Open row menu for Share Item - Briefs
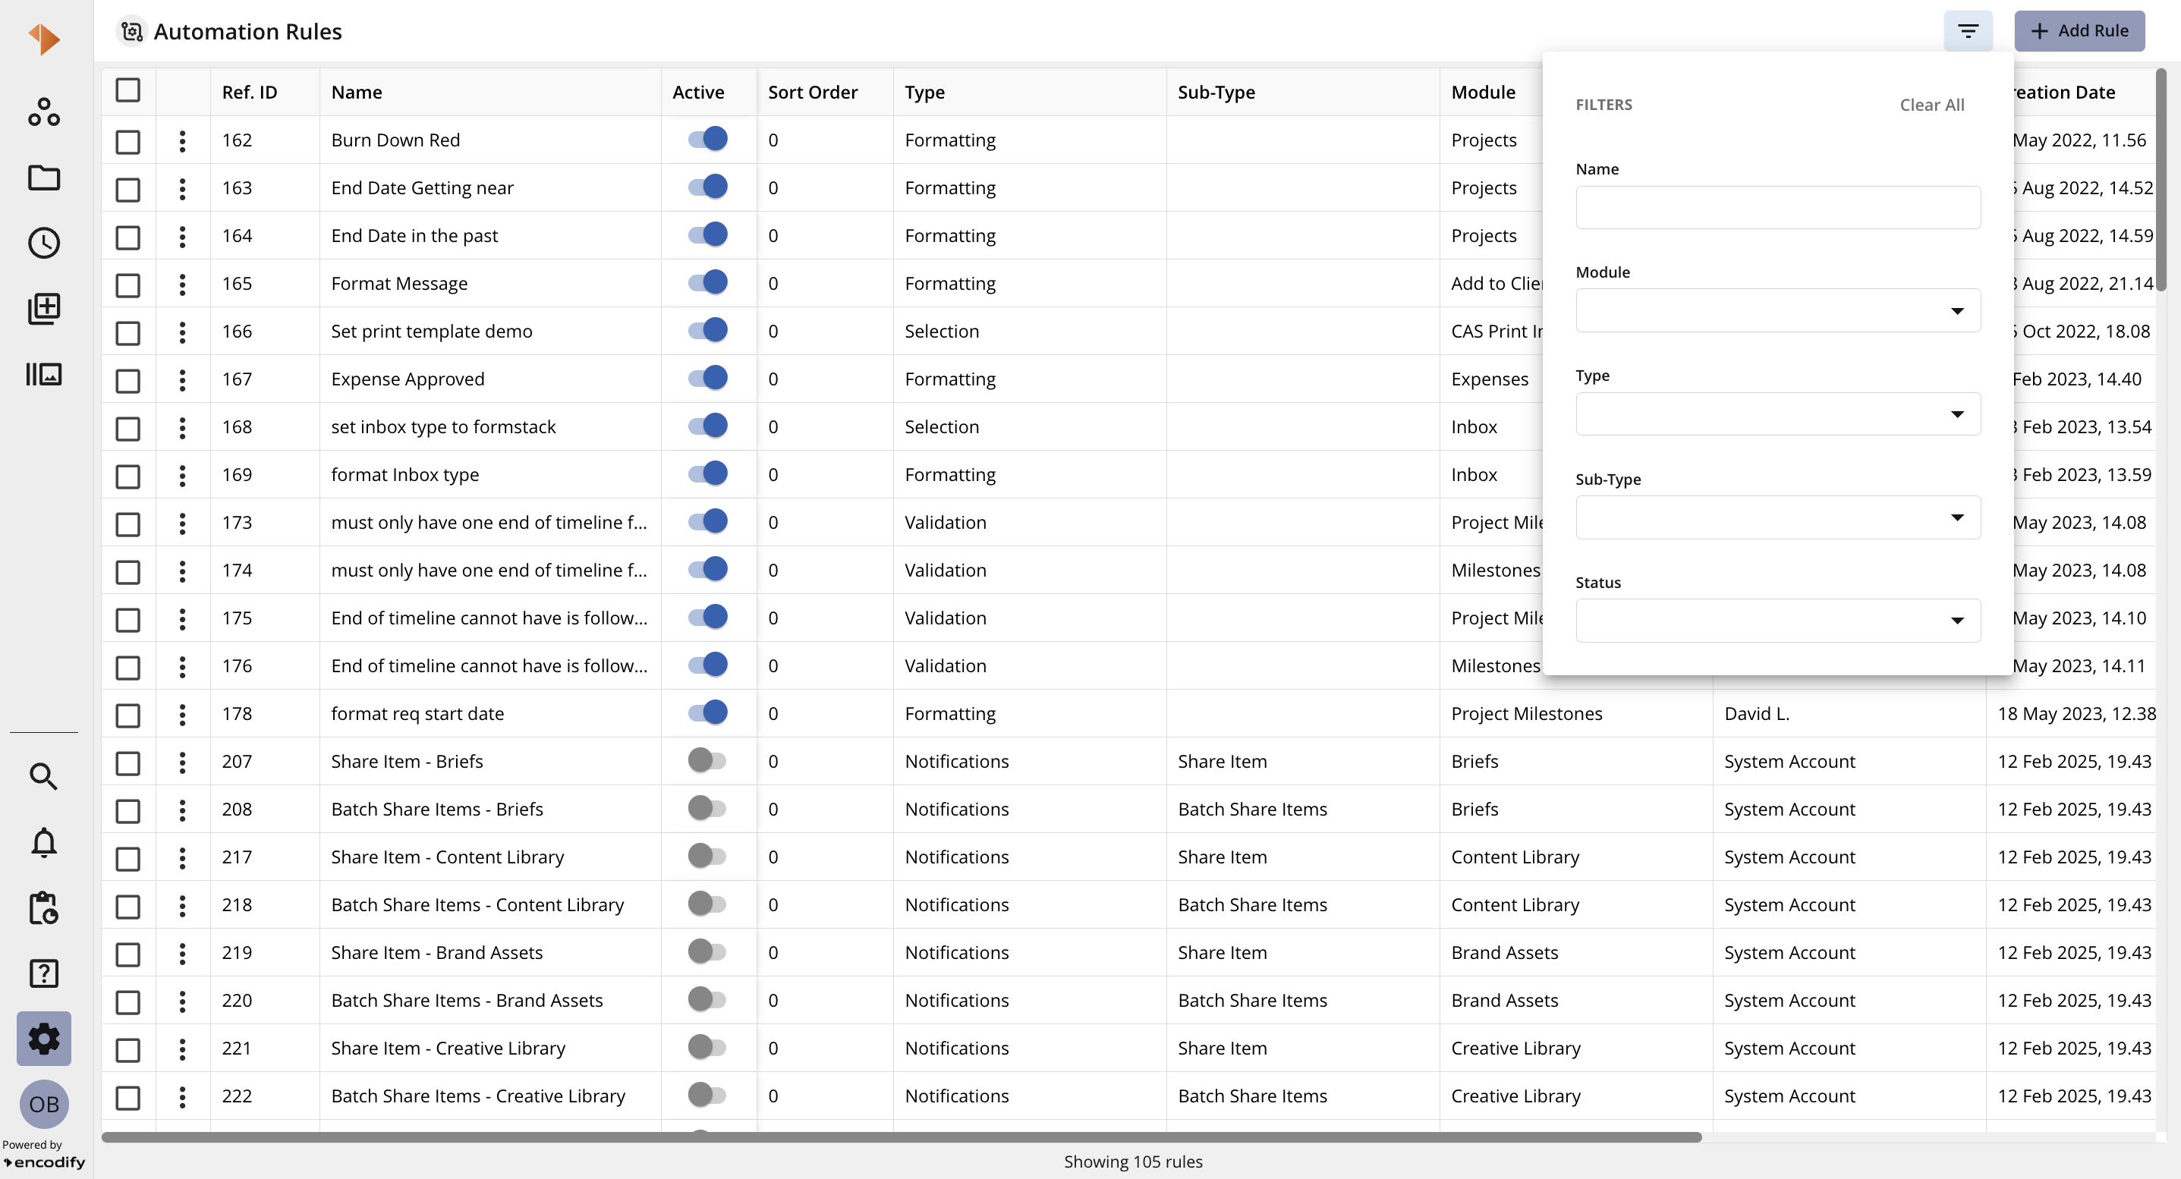The image size is (2181, 1179). [182, 762]
